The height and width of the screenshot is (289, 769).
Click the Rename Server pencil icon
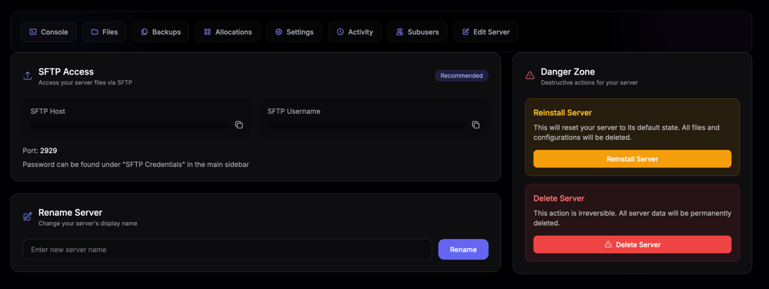tap(28, 217)
